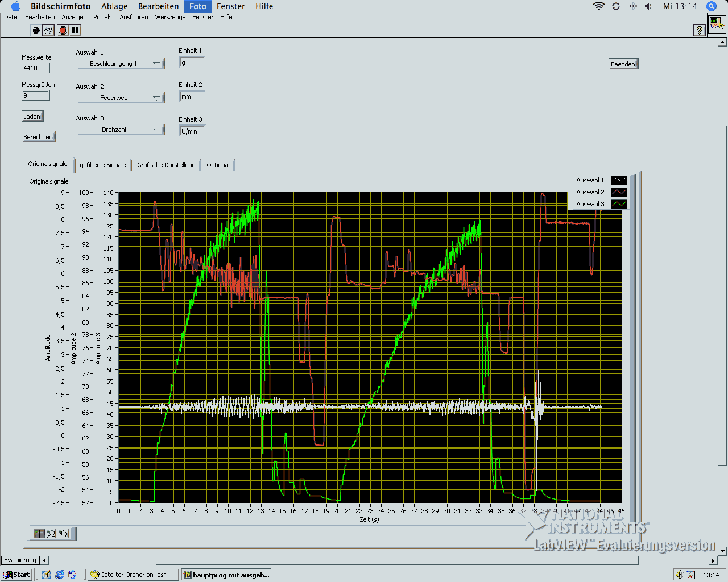Screen dimensions: 728x582
Task: Click the Auswahl 1 legend plot swatch
Action: (619, 180)
